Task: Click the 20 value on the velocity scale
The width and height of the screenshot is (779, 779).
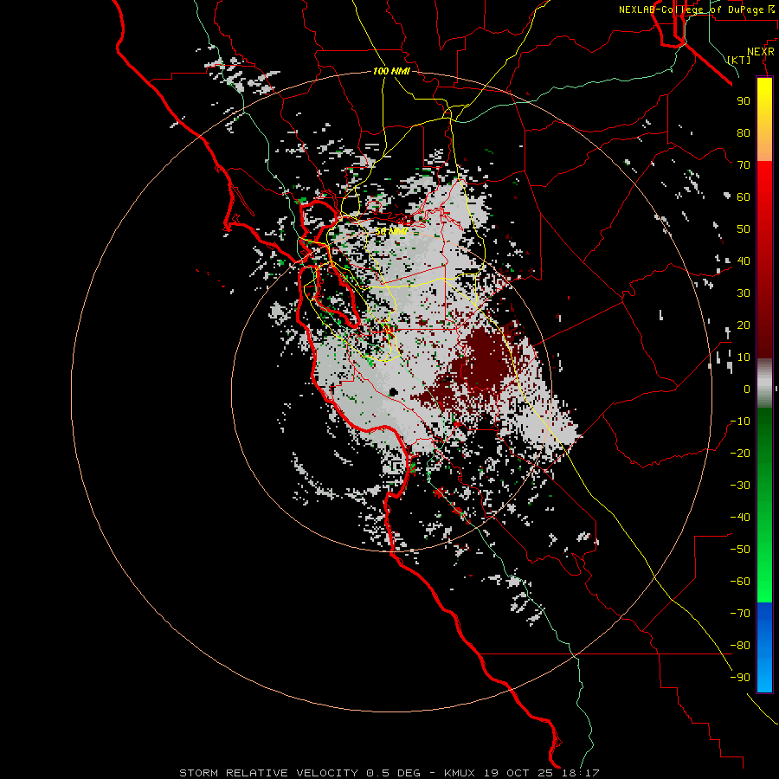Action: click(744, 325)
